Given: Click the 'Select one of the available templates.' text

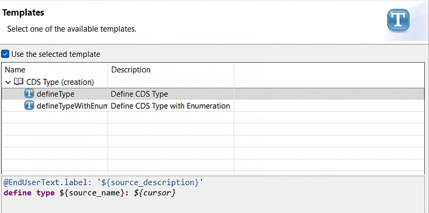Looking at the screenshot, I should [72, 29].
